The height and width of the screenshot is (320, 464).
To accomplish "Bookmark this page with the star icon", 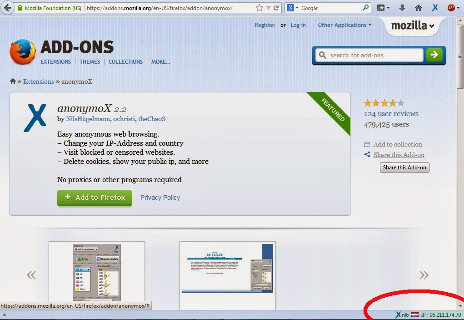I will point(259,8).
